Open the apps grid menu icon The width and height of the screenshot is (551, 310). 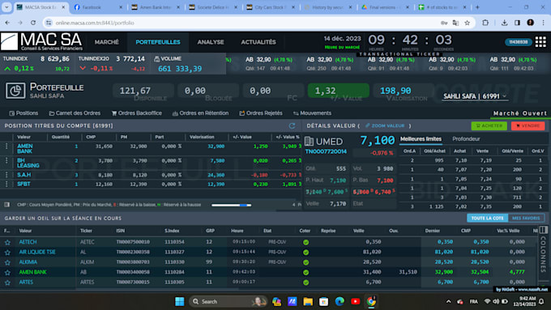(540, 42)
